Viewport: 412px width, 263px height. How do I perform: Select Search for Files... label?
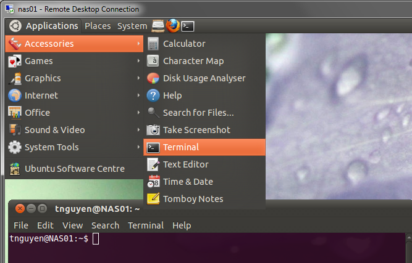point(198,113)
